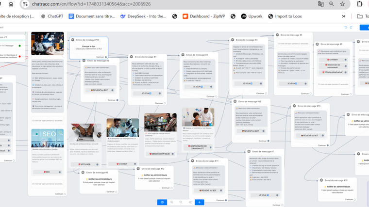Screen dimensions: 369x207
Task: Expand the hidden bookmarks chevron
Action: 344,16
